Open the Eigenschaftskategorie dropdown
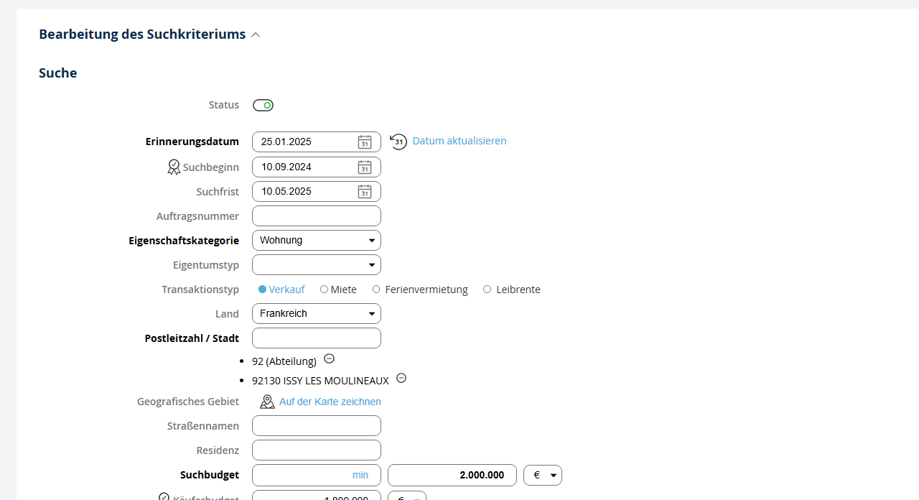This screenshot has width=919, height=500. (x=316, y=241)
